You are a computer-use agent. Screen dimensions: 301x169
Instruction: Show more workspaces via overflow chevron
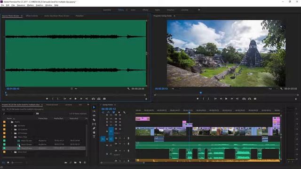(199, 10)
